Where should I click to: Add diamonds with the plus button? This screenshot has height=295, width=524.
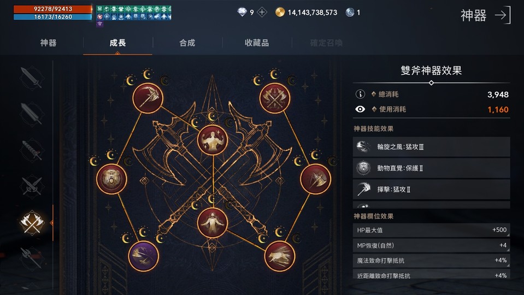coord(262,13)
